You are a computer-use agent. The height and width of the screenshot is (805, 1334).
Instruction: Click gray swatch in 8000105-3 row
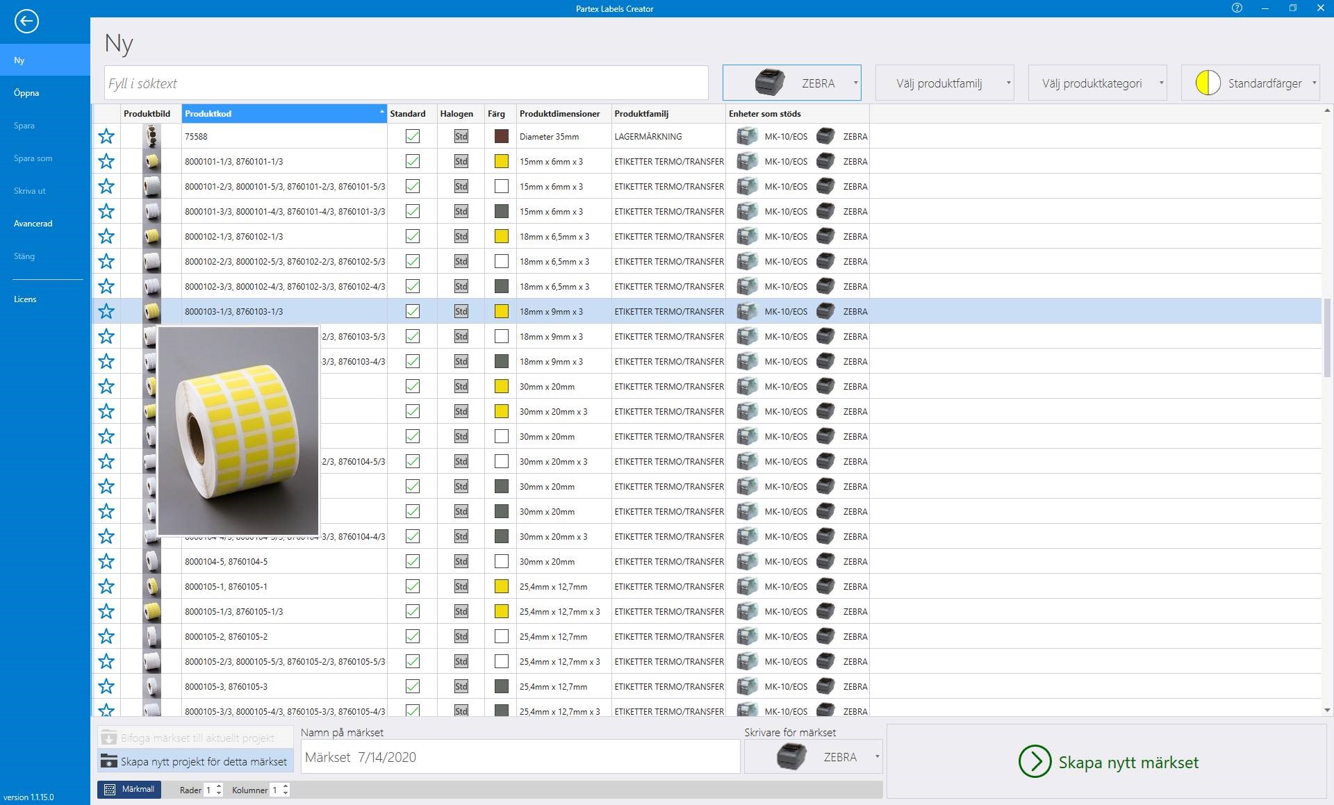click(x=501, y=686)
